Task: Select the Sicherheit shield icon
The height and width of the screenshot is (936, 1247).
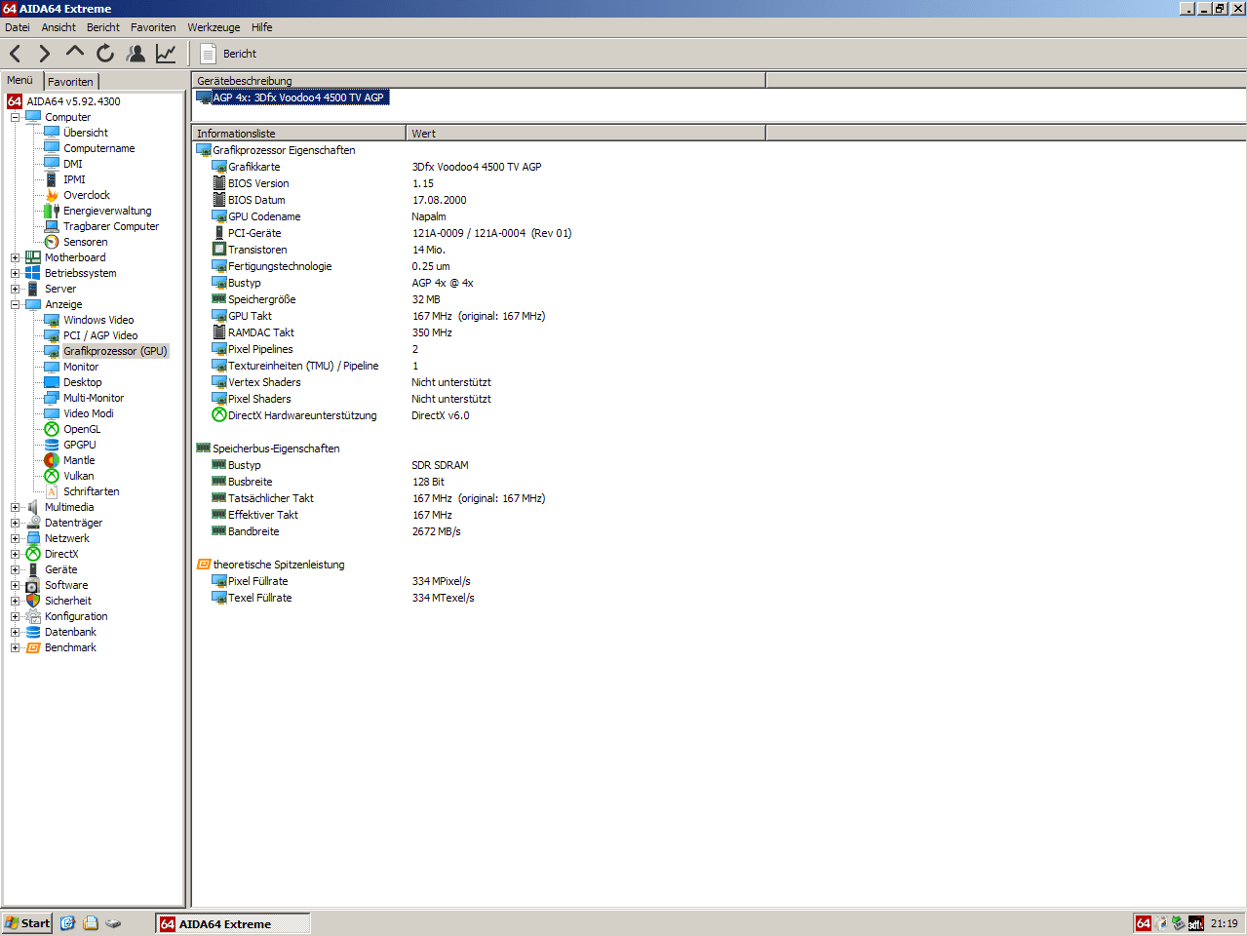Action: click(x=33, y=601)
